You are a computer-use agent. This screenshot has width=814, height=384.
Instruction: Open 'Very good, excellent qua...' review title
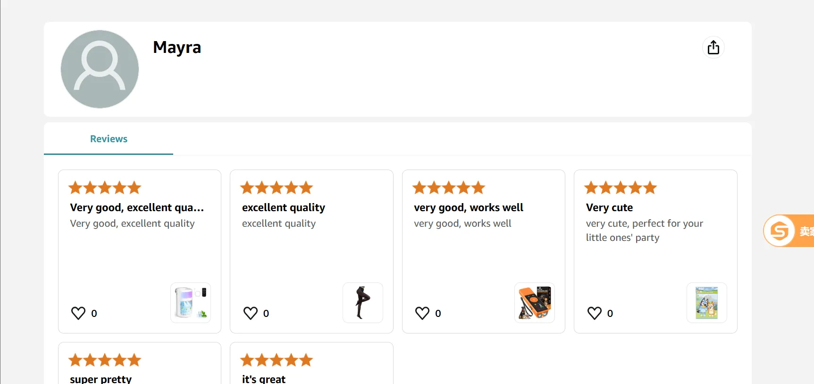tap(137, 208)
